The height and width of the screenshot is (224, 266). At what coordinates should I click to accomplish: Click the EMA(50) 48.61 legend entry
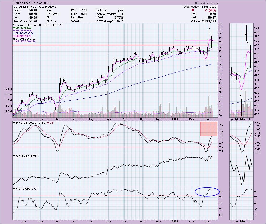coord(23,31)
